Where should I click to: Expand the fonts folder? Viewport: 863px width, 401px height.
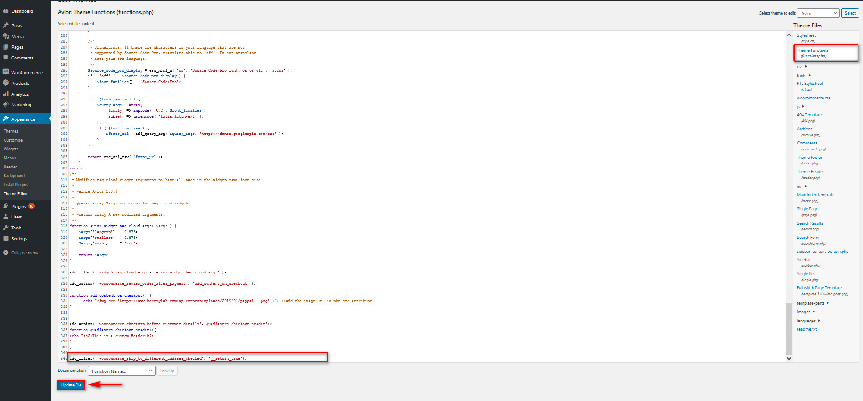tap(804, 76)
